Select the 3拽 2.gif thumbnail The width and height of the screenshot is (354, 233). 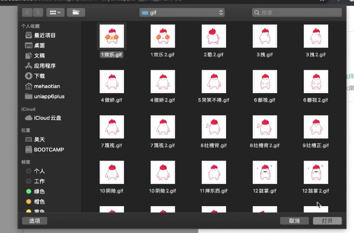tap(316, 36)
